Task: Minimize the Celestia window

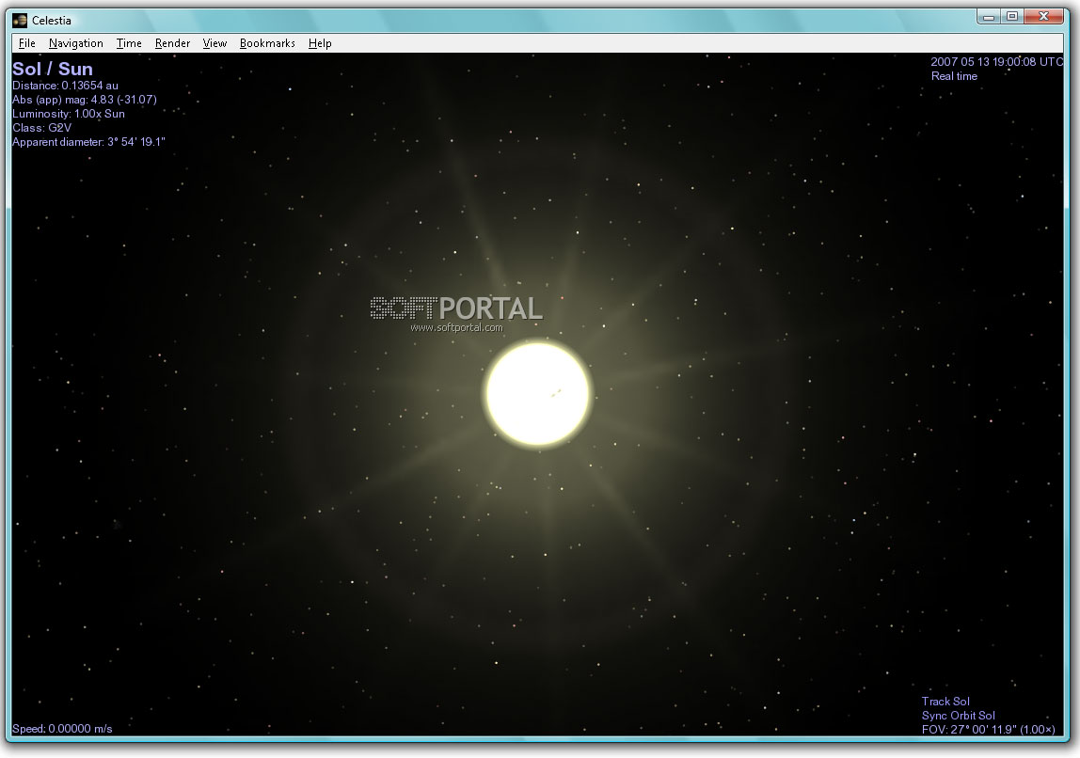Action: [989, 17]
